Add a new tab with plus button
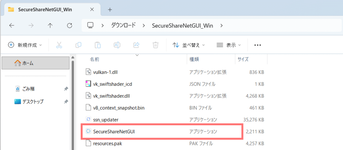 click(x=110, y=9)
